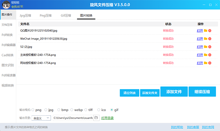Open 我的帮助 link in footer

[177, 127]
